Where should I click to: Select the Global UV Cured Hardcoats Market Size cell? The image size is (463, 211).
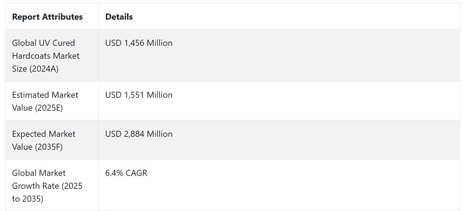click(52, 56)
